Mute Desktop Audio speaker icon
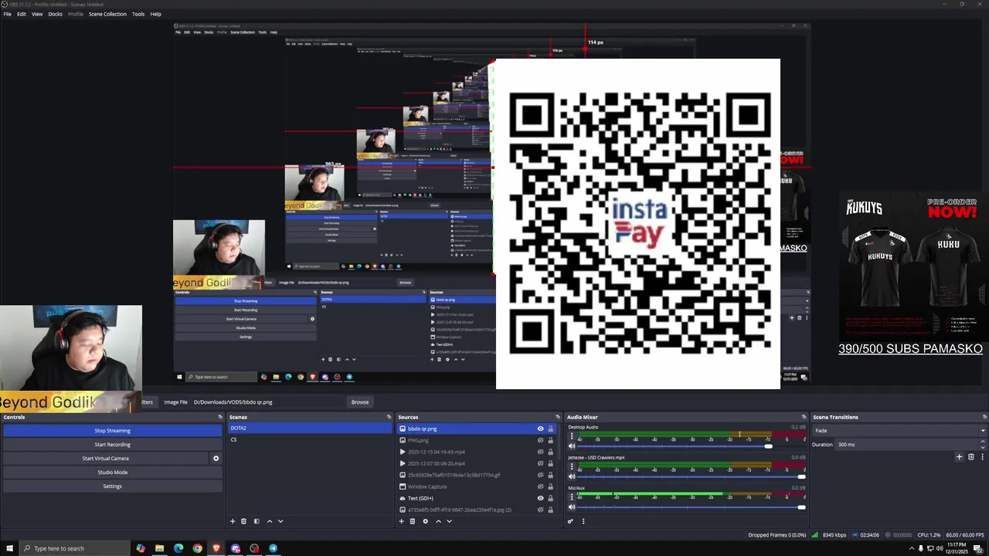The height and width of the screenshot is (556, 989). (572, 446)
